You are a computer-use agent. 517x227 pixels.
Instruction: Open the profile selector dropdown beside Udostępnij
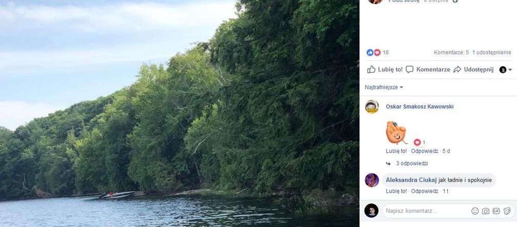tap(506, 70)
